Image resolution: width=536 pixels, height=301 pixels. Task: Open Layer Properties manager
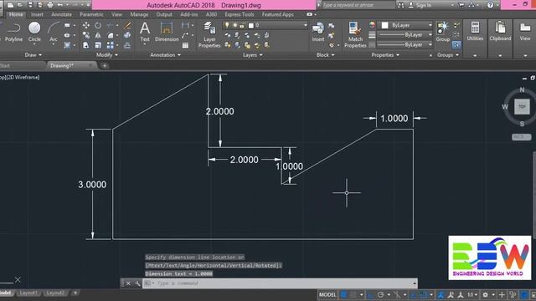click(209, 35)
